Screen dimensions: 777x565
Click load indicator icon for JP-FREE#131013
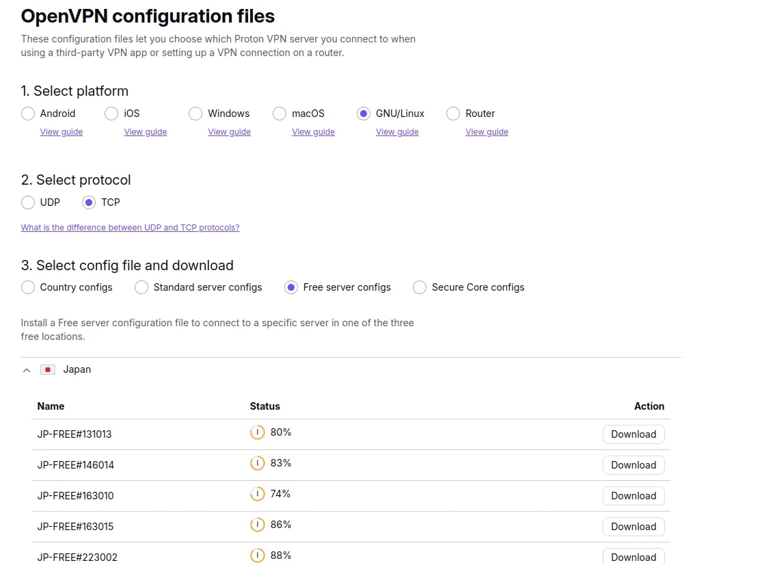click(x=257, y=432)
